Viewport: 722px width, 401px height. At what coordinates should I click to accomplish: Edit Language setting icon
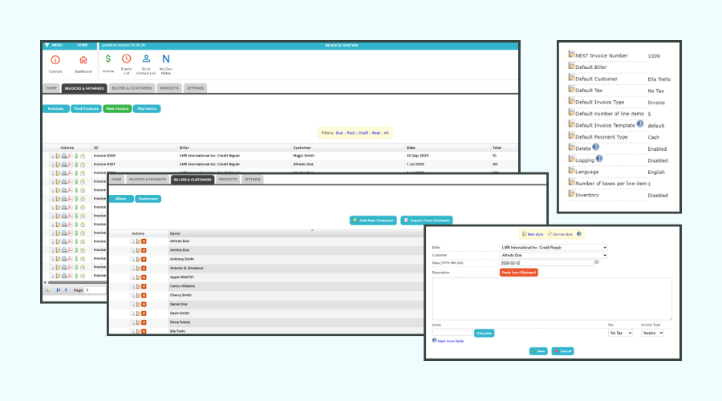tap(571, 171)
